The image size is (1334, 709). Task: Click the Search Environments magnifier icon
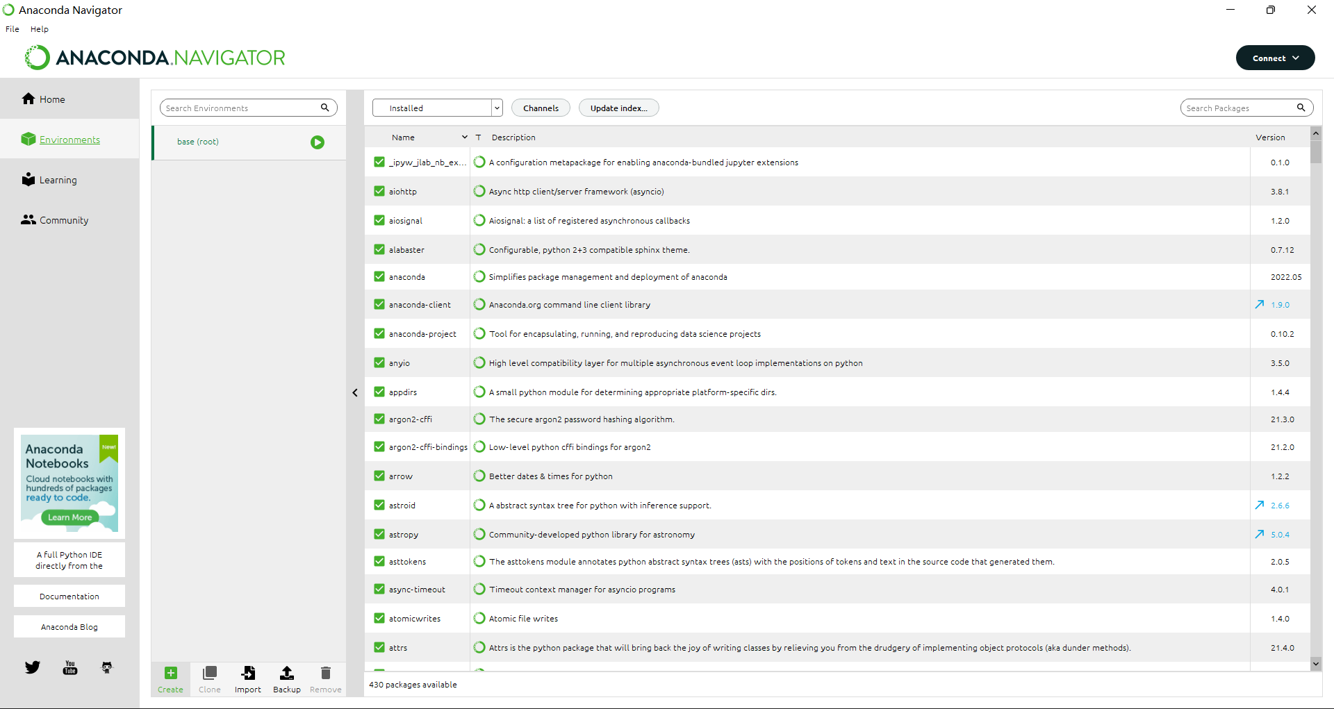[324, 108]
